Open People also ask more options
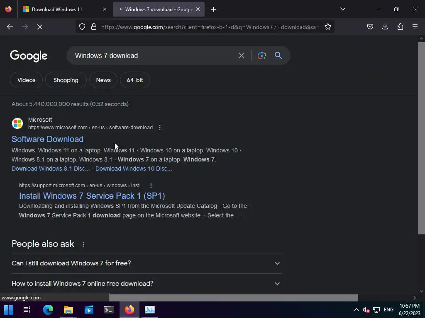The height and width of the screenshot is (318, 425). 83,244
